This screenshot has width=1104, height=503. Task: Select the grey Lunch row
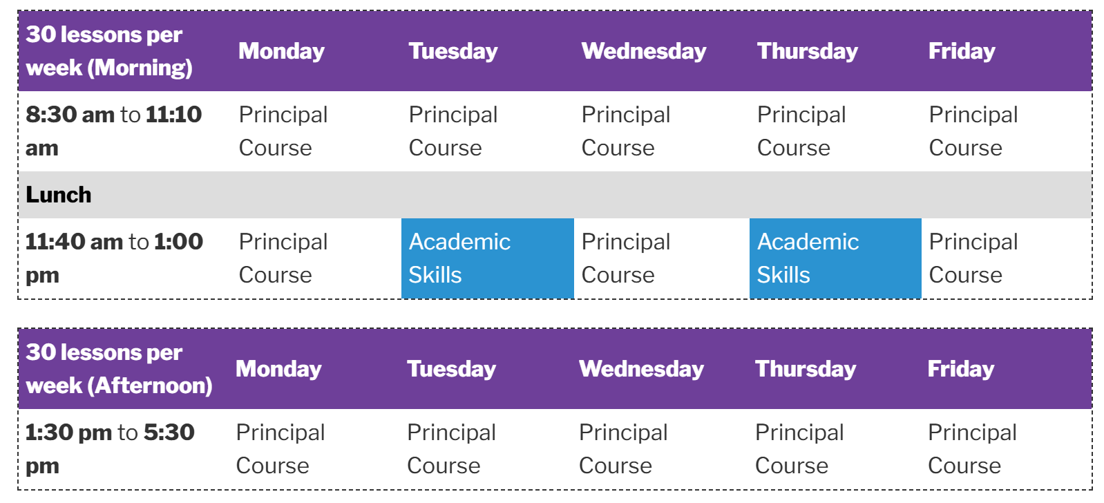[x=553, y=195]
